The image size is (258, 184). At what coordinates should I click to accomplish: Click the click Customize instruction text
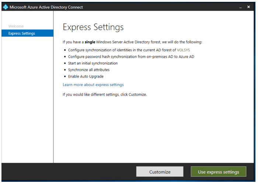tap(105, 95)
